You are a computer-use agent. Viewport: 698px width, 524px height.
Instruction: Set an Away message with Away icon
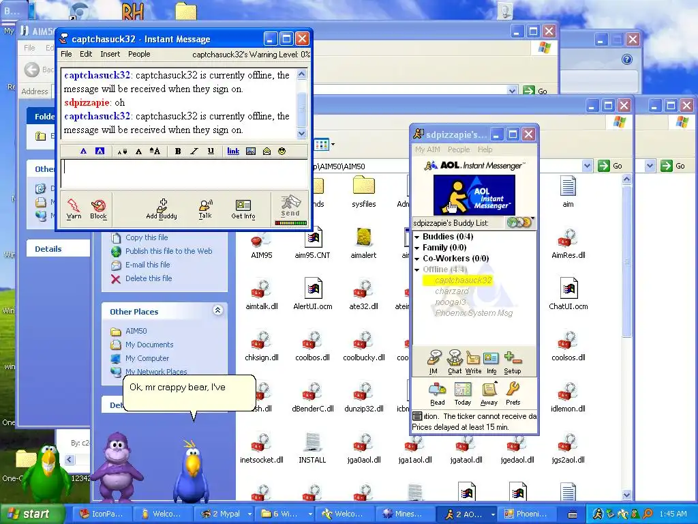point(489,394)
